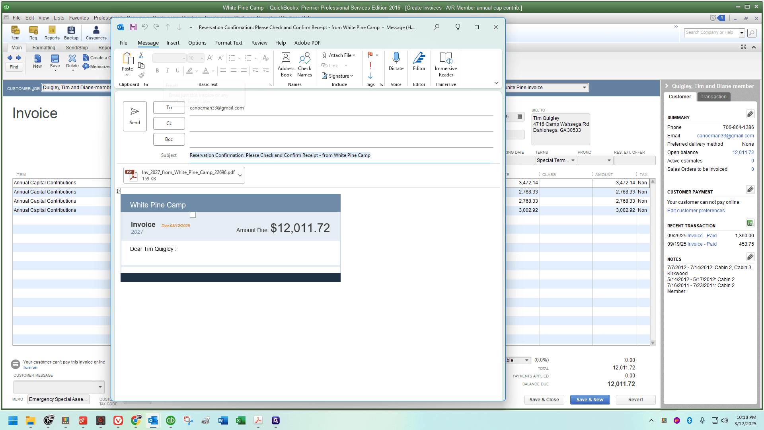Open the Review ribbon tab
Viewport: 764px width, 430px height.
(x=259, y=43)
